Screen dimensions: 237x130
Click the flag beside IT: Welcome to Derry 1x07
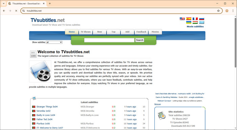pos(34,128)
